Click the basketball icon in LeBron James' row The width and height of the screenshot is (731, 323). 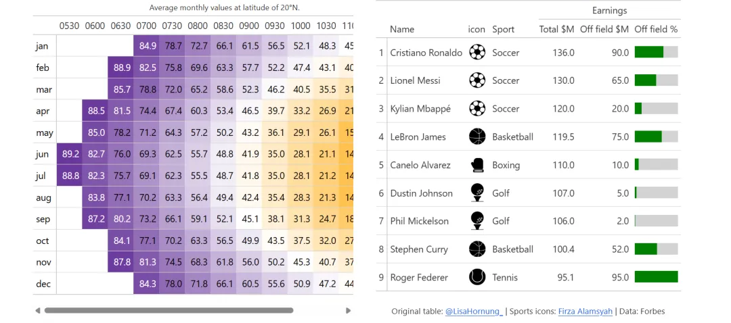(477, 136)
